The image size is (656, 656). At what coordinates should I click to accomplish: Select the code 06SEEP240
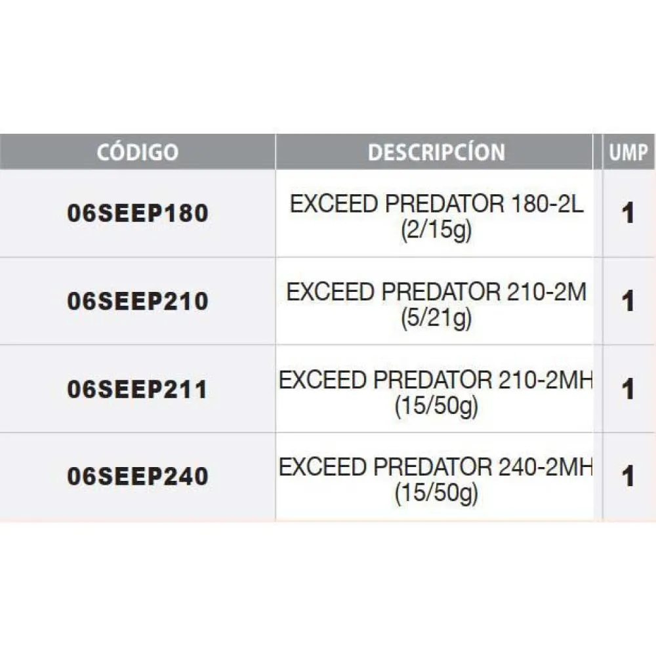click(138, 476)
